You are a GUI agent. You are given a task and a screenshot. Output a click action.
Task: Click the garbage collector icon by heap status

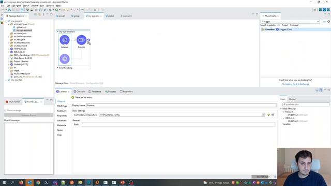(275, 177)
